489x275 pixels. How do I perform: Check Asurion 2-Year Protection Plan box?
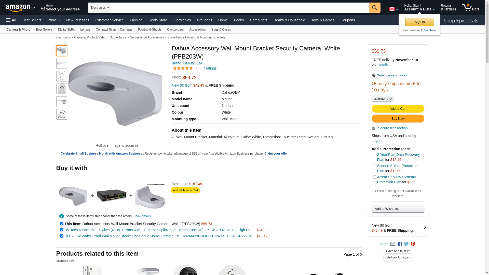pyautogui.click(x=374, y=166)
